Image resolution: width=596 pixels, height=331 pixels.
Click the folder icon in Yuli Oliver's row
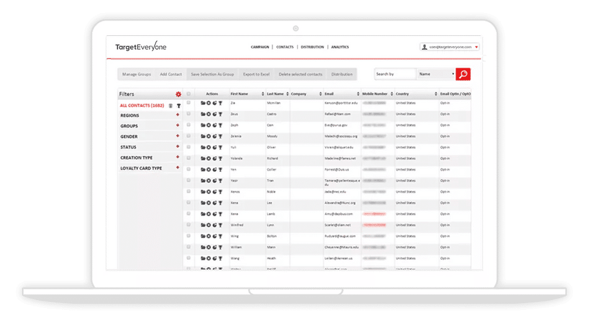pos(203,148)
